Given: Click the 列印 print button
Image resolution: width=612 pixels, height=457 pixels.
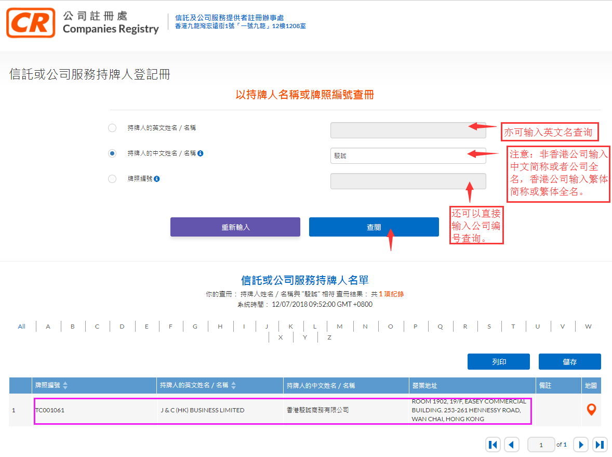Looking at the screenshot, I should pyautogui.click(x=498, y=362).
